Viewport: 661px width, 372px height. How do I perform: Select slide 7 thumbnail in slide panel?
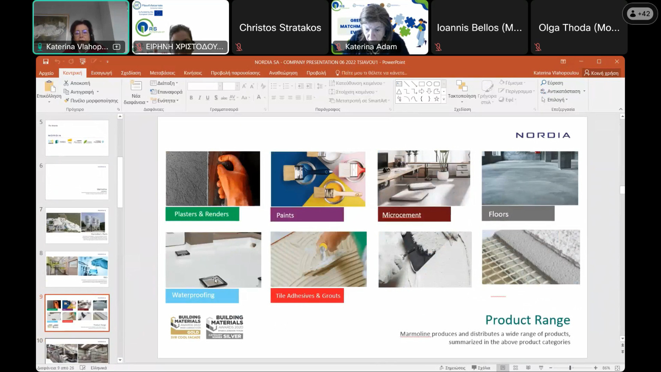[77, 225]
